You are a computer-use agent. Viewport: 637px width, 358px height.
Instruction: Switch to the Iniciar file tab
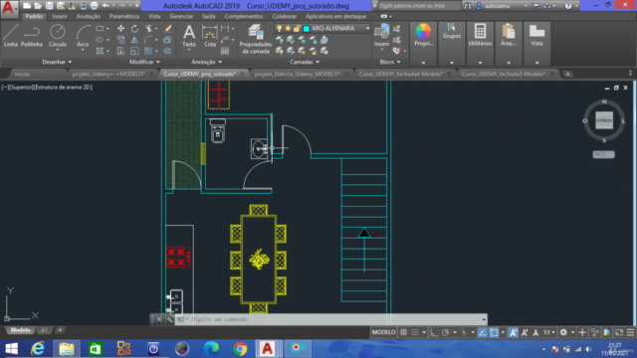click(22, 74)
